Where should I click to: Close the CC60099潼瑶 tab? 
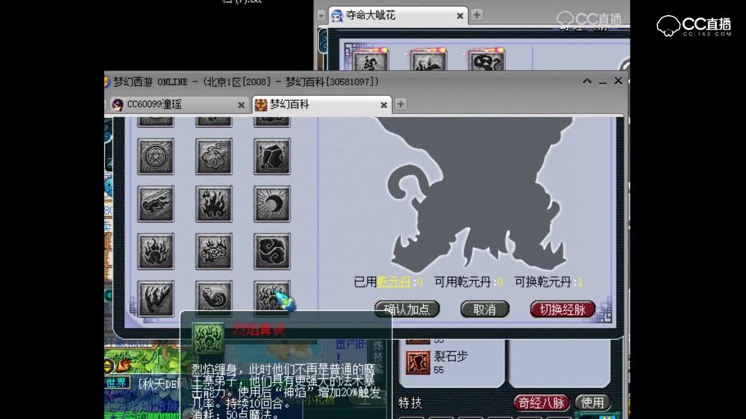click(241, 105)
